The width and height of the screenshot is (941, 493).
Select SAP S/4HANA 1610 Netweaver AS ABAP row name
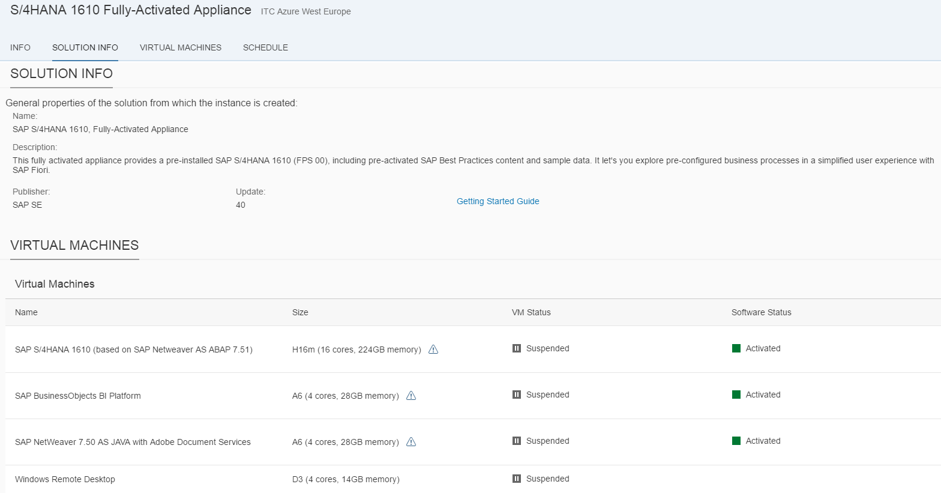[x=134, y=349]
